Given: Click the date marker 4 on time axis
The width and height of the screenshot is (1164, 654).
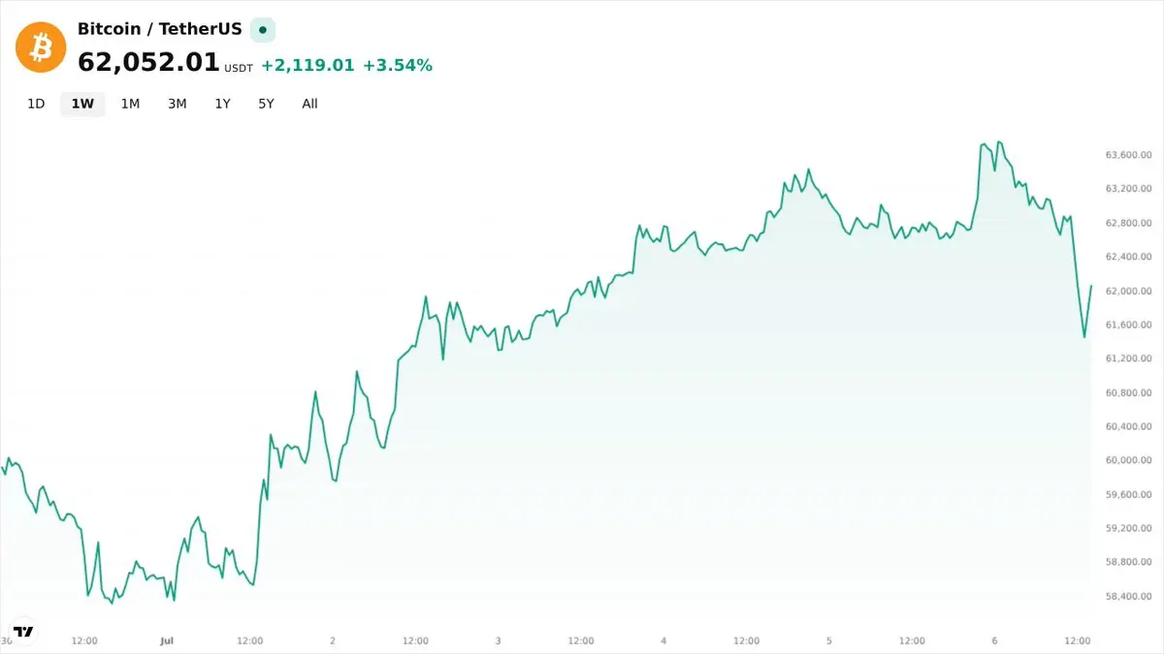Looking at the screenshot, I should [663, 640].
